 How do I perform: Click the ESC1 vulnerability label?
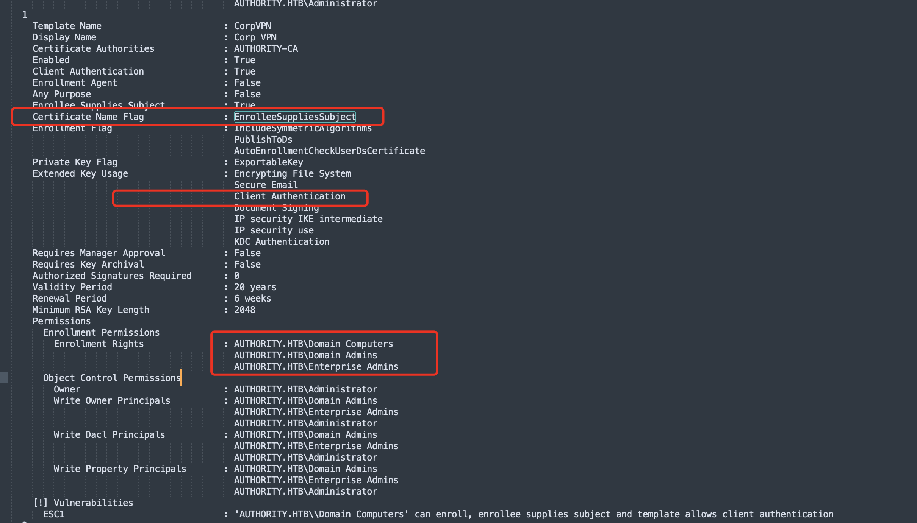click(54, 514)
